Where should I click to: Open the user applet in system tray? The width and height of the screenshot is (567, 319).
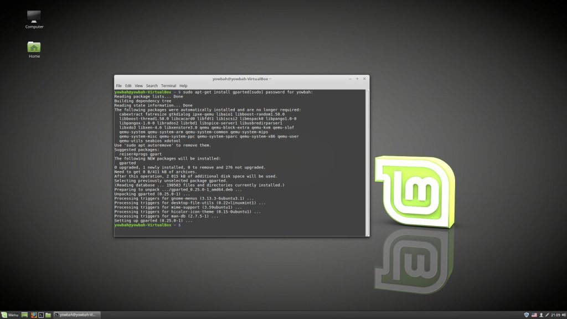(541, 315)
